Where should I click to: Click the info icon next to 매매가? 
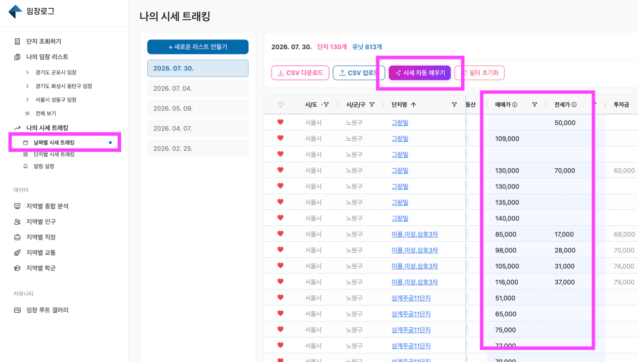[x=515, y=105]
